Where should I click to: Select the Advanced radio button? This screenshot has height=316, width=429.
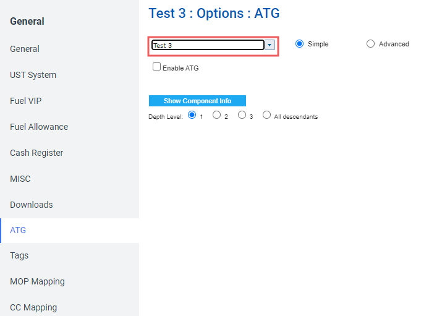pyautogui.click(x=370, y=43)
